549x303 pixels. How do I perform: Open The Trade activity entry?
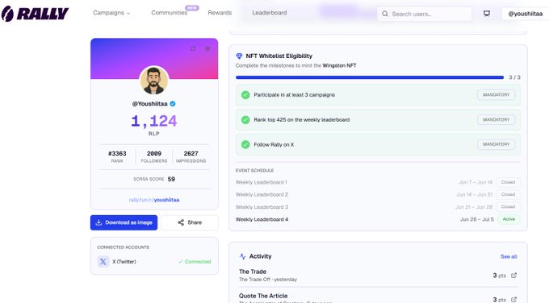[378, 276]
